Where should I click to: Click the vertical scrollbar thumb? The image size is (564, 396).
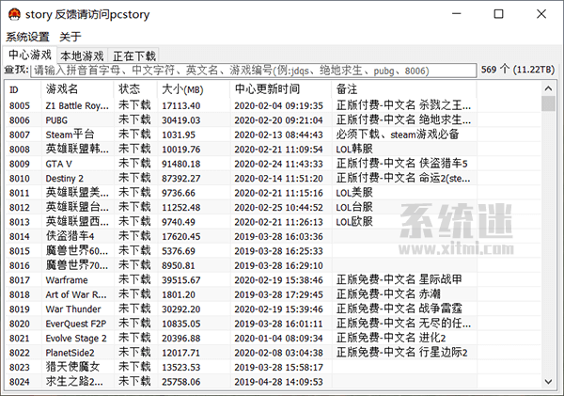click(x=548, y=103)
